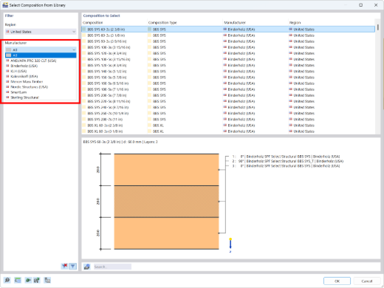The image size is (384, 288).
Task: Select the BBS SYS 120-5s (4 3/4 in) row
Action: [x=228, y=65]
